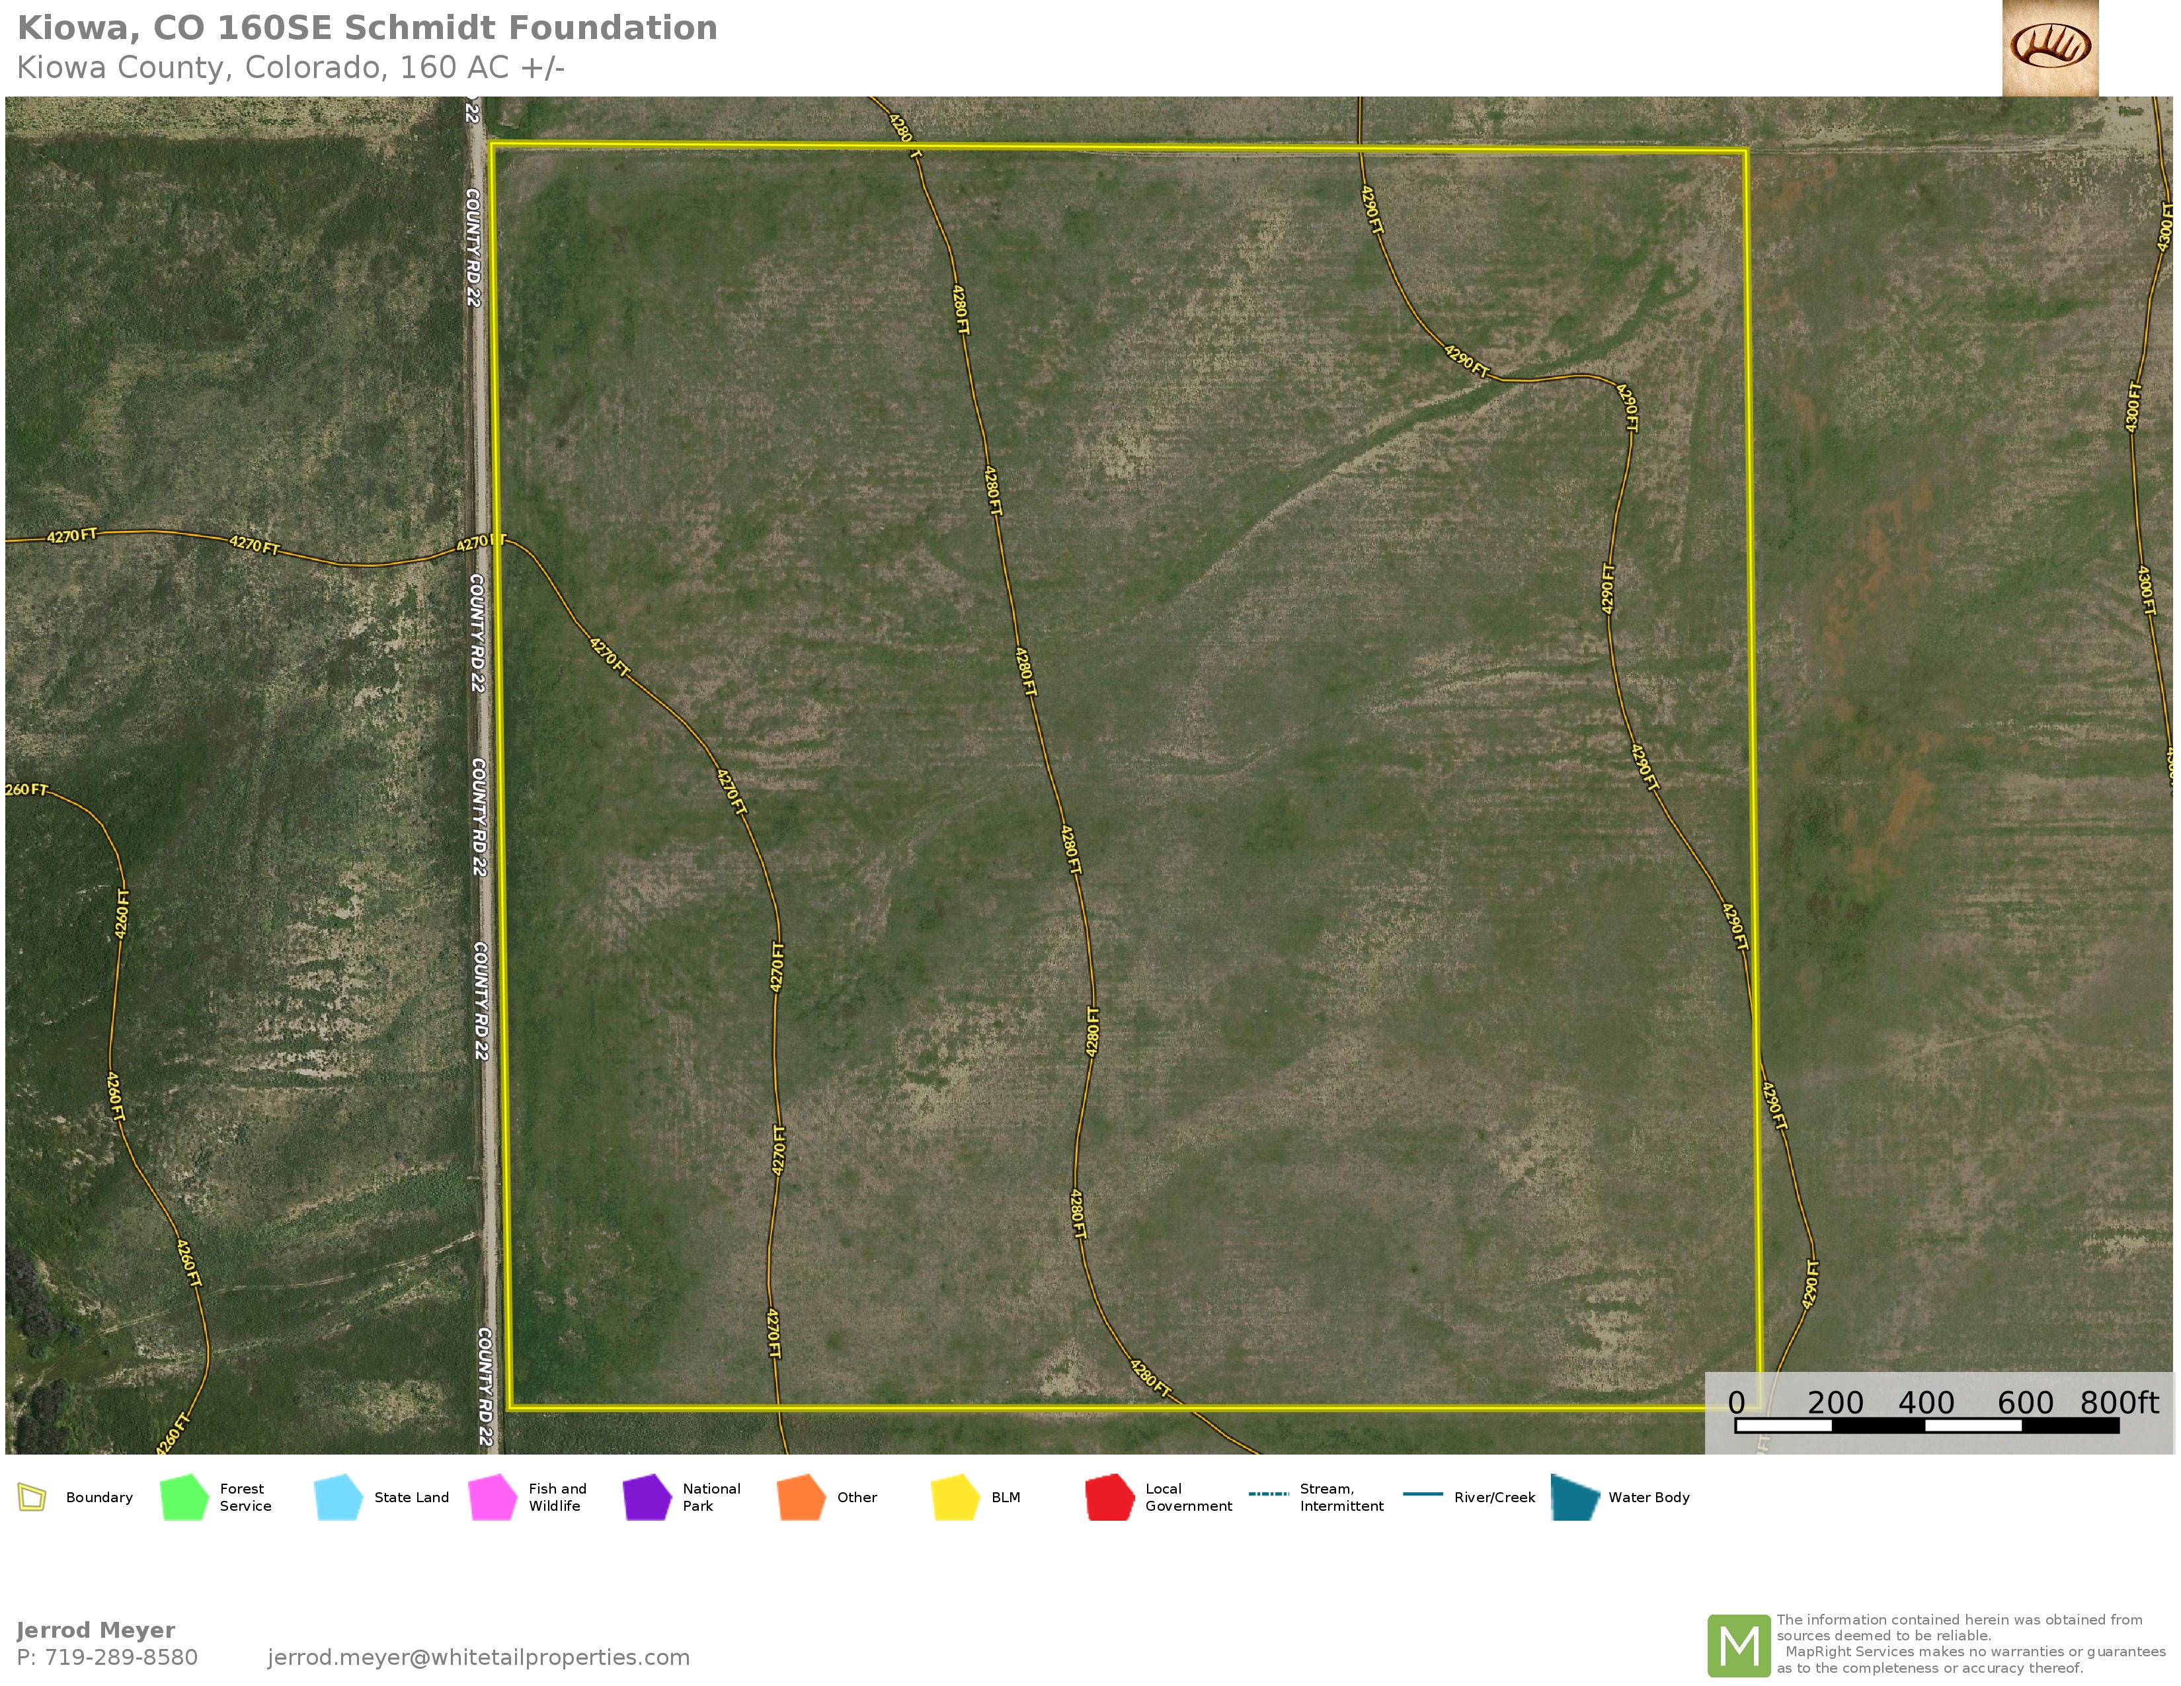Screen dimensions: 2181x1686
Task: Click the phone number 719-289-8580
Action: 121,1657
